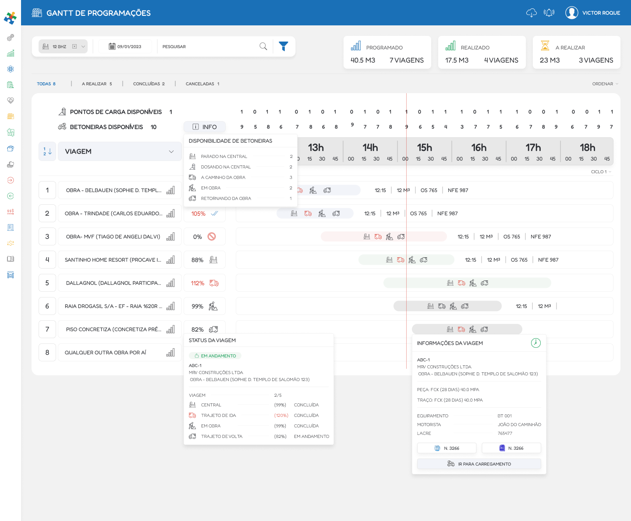Expand the CICLO 1 dropdown
This screenshot has width=631, height=521.
tap(601, 172)
